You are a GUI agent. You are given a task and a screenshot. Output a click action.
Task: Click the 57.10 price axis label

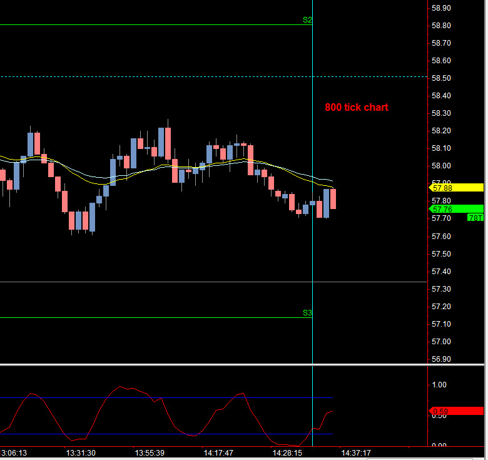point(441,324)
